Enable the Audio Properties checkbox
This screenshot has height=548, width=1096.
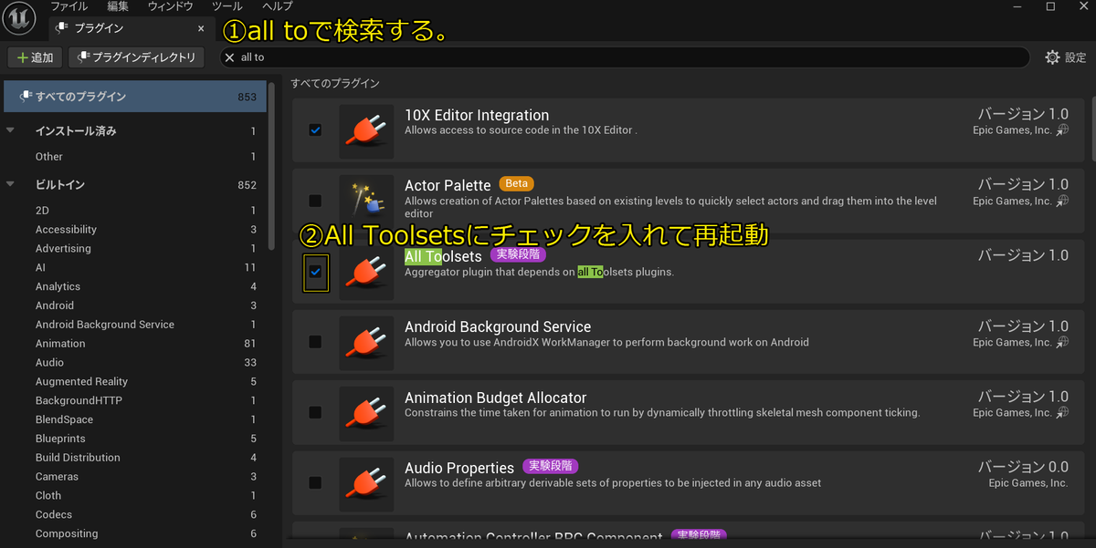(x=315, y=482)
